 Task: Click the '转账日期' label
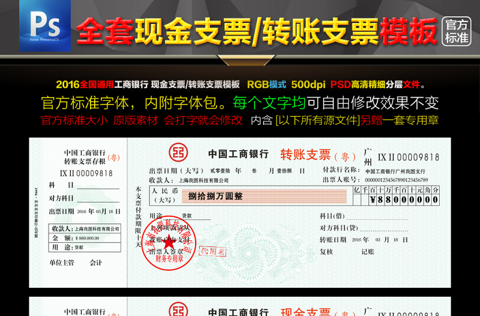coord(333,240)
